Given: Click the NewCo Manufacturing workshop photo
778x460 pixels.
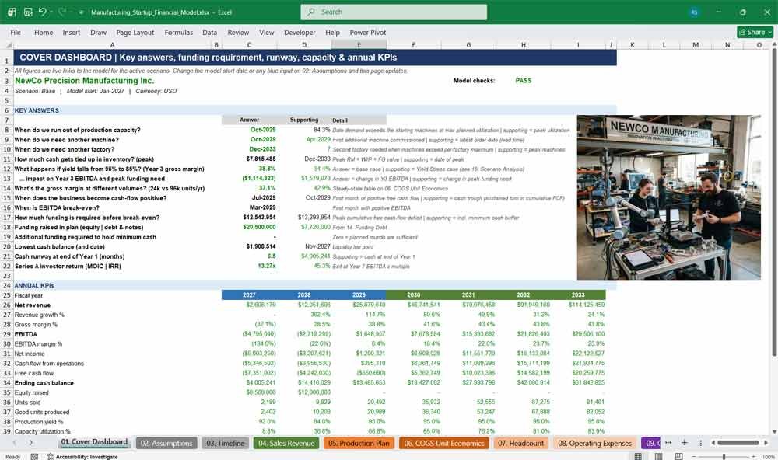Looking at the screenshot, I should [668, 197].
